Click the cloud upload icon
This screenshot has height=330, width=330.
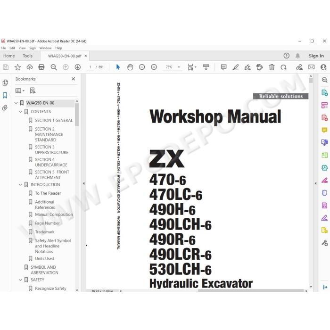(x=30, y=67)
